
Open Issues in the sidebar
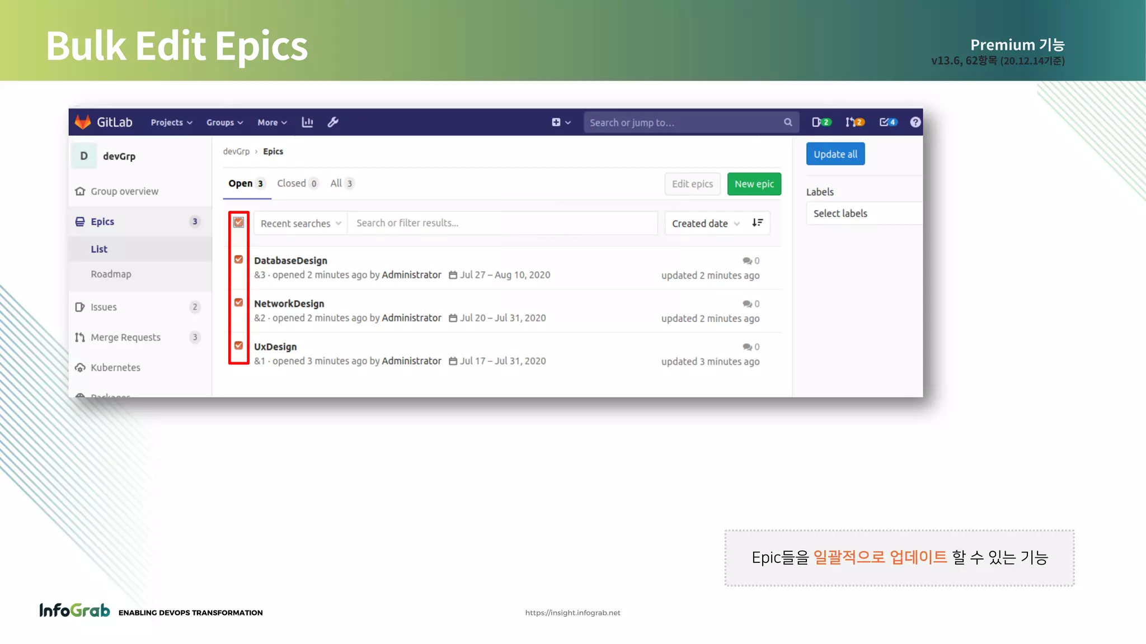pos(139,307)
